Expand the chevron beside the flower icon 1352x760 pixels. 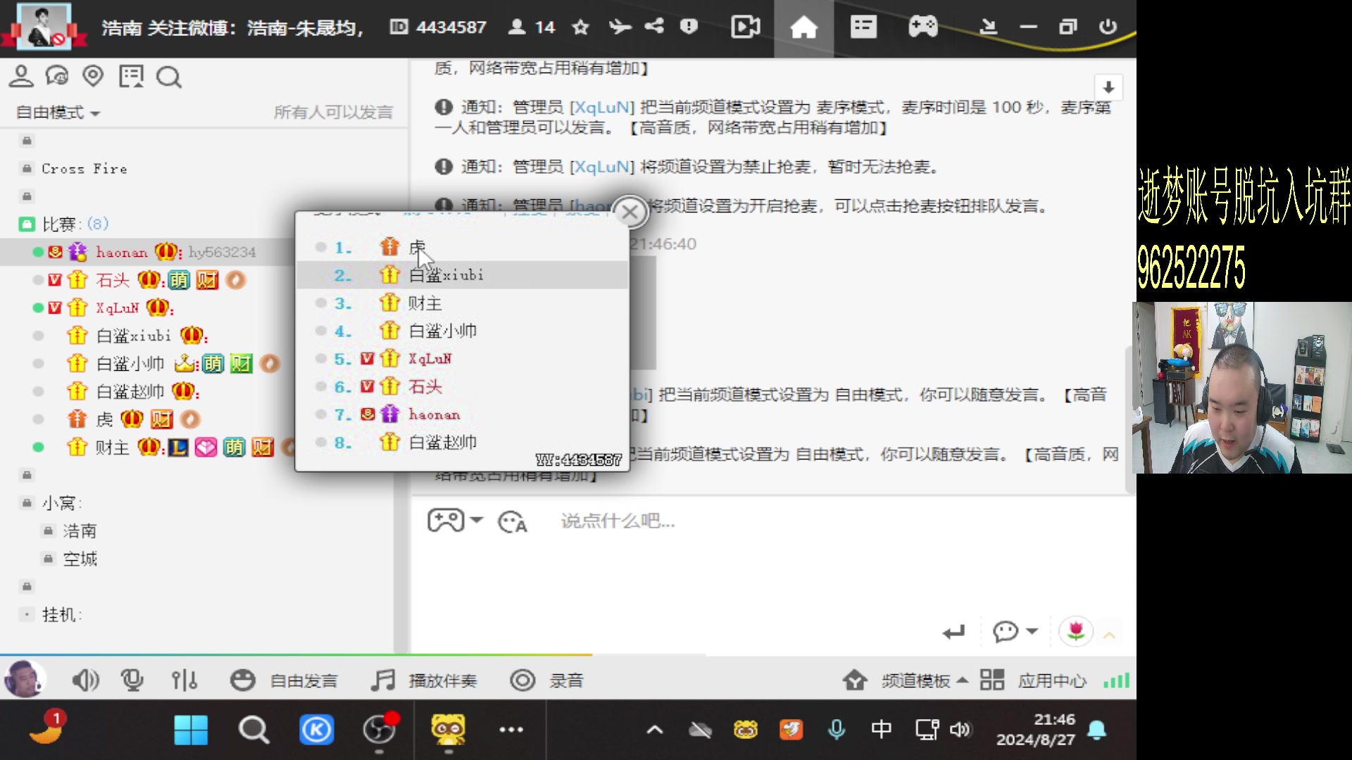coord(1110,635)
